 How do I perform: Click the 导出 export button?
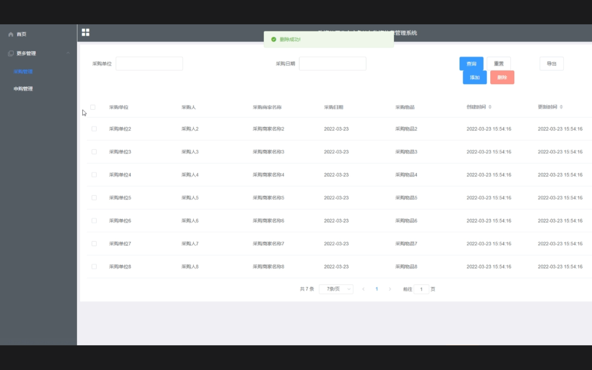pyautogui.click(x=551, y=63)
